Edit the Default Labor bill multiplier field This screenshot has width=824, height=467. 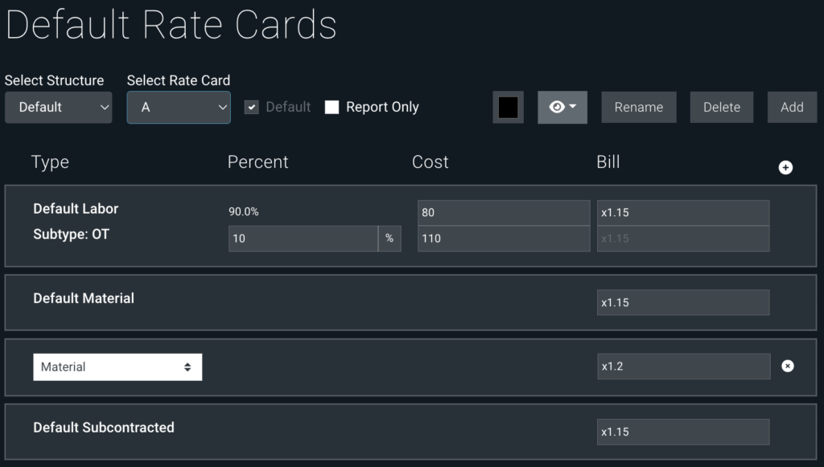[682, 213]
